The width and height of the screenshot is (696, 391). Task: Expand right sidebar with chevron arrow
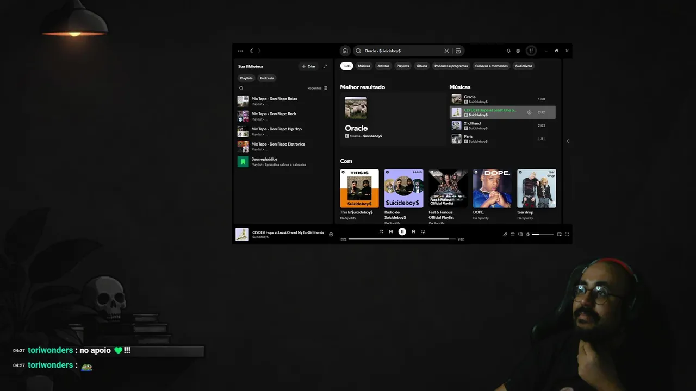point(568,141)
